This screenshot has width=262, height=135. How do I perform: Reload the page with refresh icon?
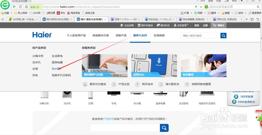click(x=20, y=7)
